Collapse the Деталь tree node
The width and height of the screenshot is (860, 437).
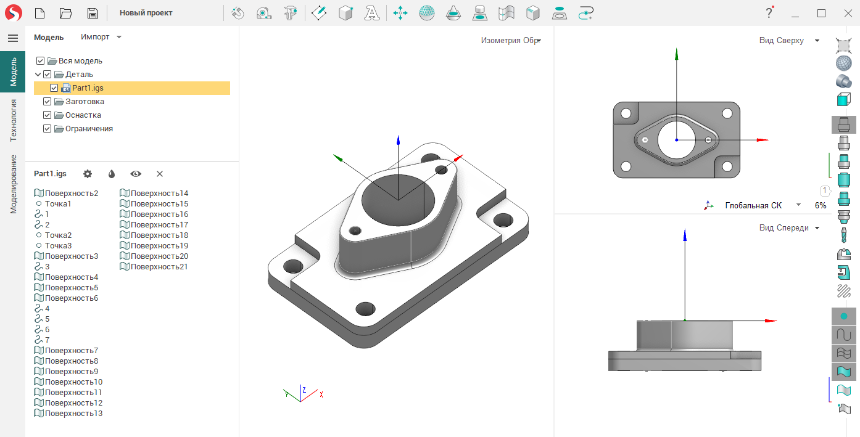pos(38,75)
